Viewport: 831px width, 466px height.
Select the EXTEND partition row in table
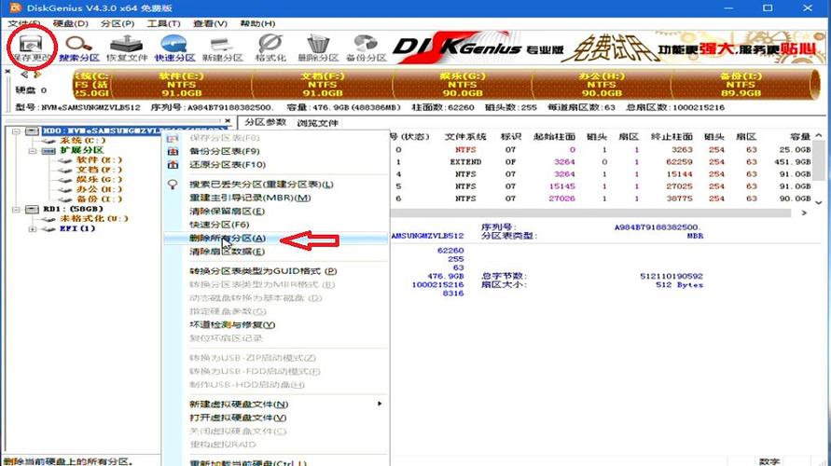(602, 162)
